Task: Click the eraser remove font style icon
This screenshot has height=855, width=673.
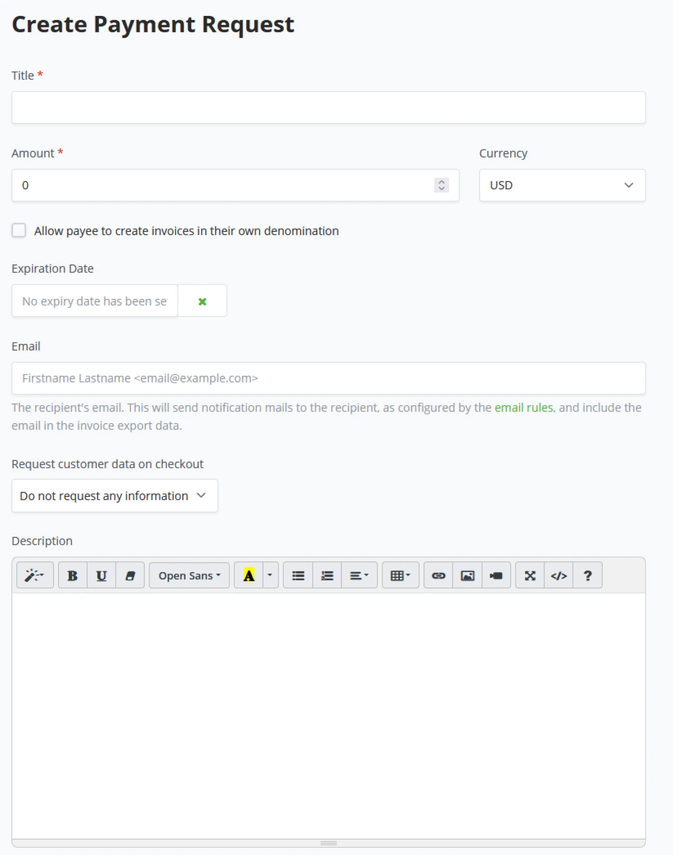Action: pyautogui.click(x=130, y=575)
